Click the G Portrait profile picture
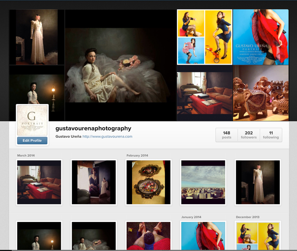Viewport: 297px width, 251px height. point(32,120)
